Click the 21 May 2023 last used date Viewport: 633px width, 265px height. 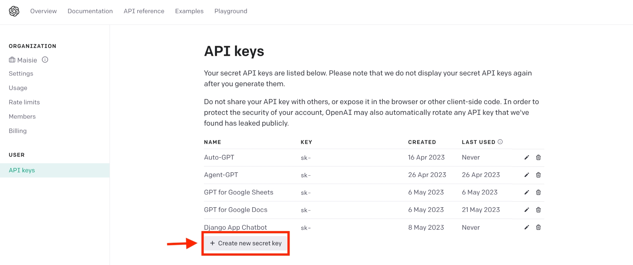pos(481,210)
